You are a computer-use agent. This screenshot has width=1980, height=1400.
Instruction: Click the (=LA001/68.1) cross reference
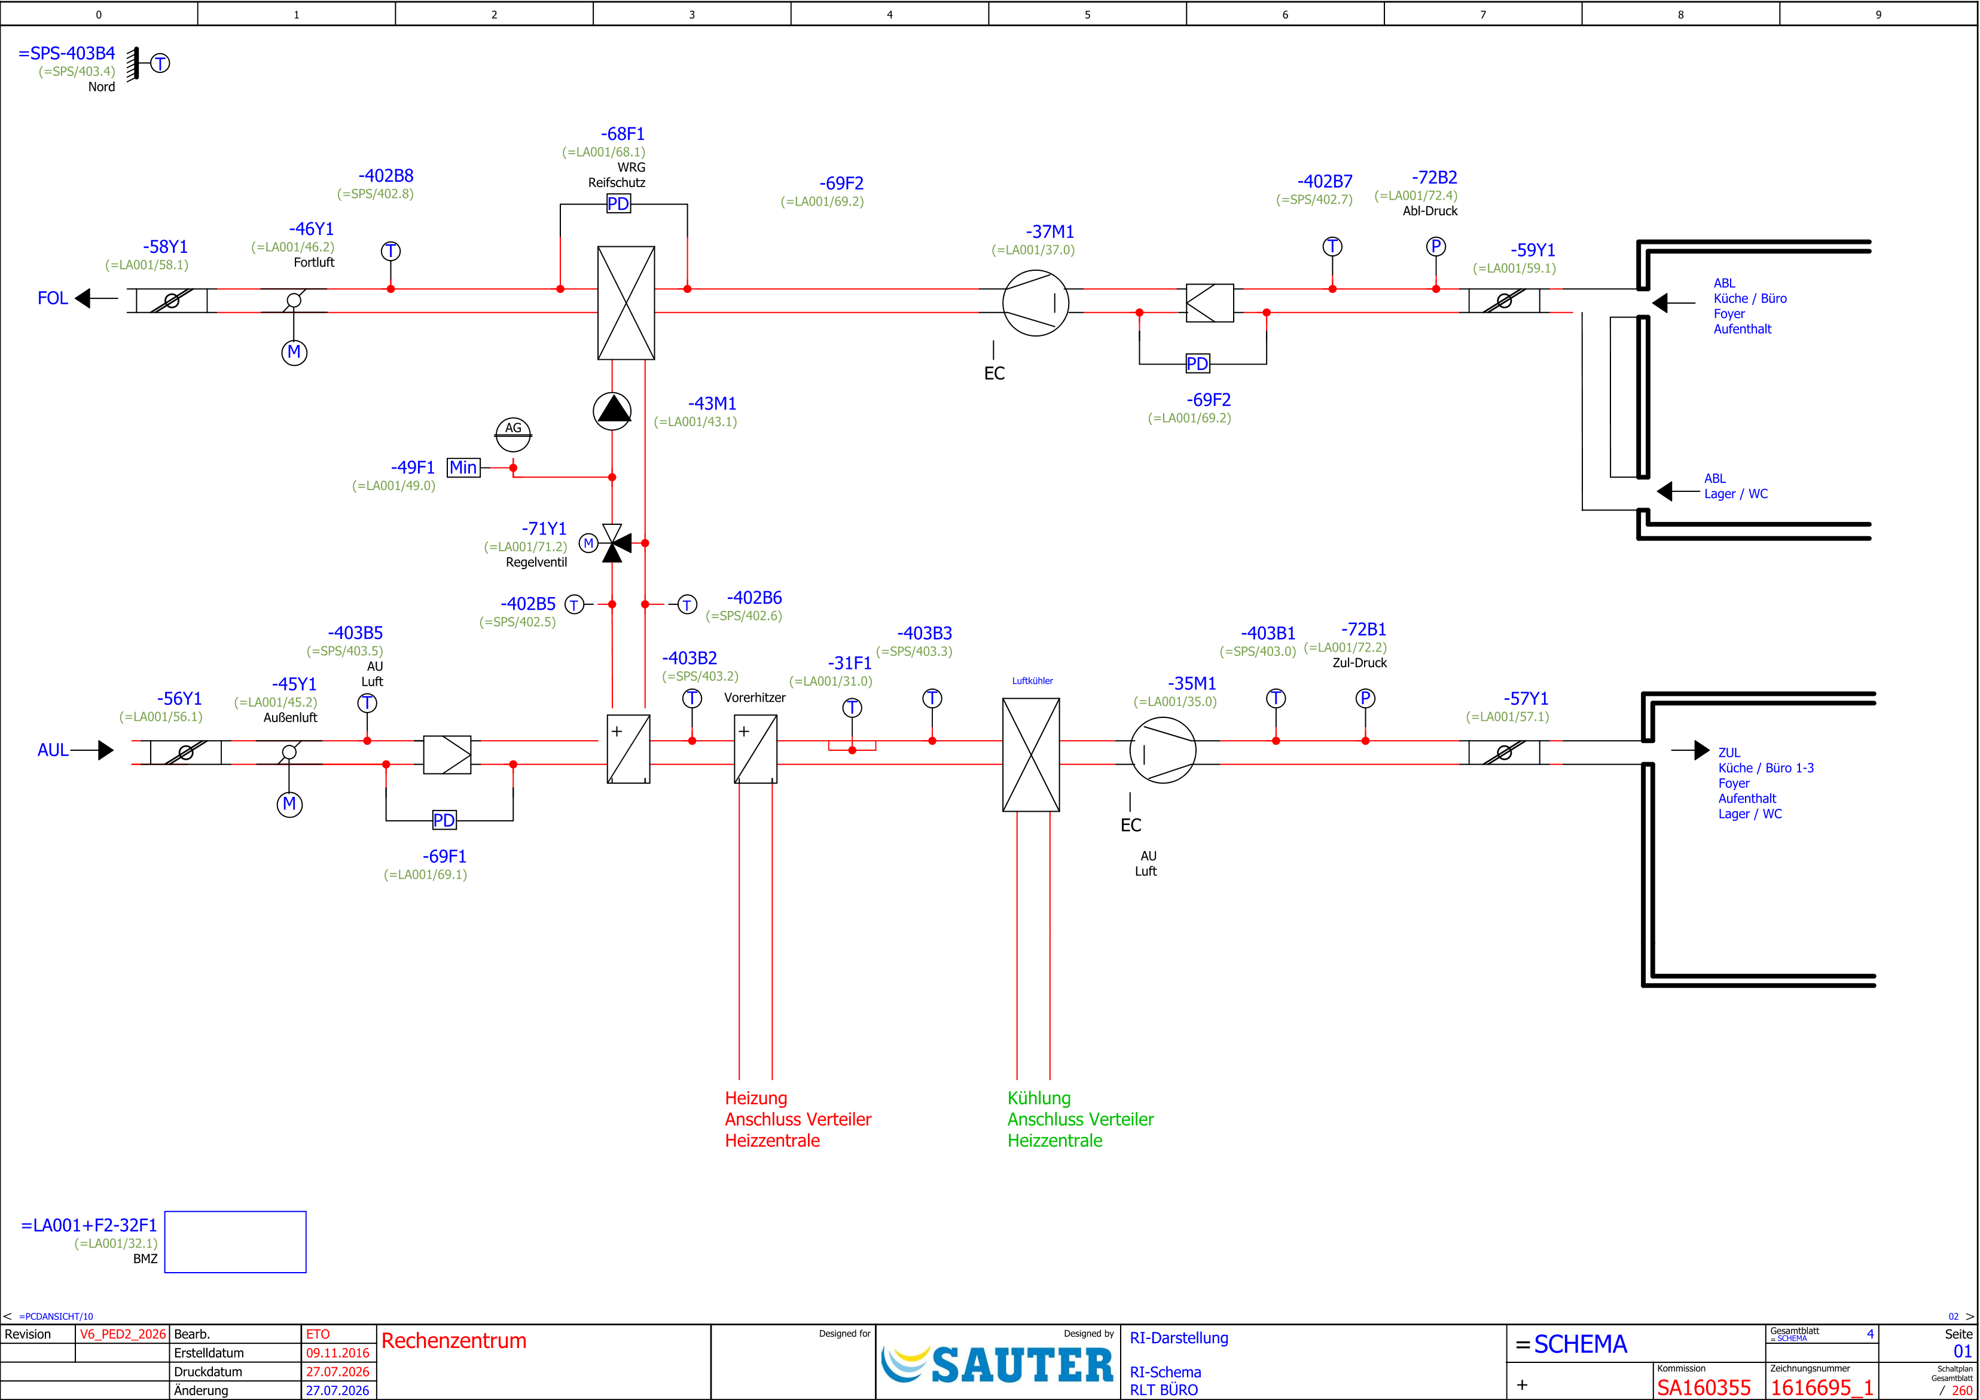603,152
